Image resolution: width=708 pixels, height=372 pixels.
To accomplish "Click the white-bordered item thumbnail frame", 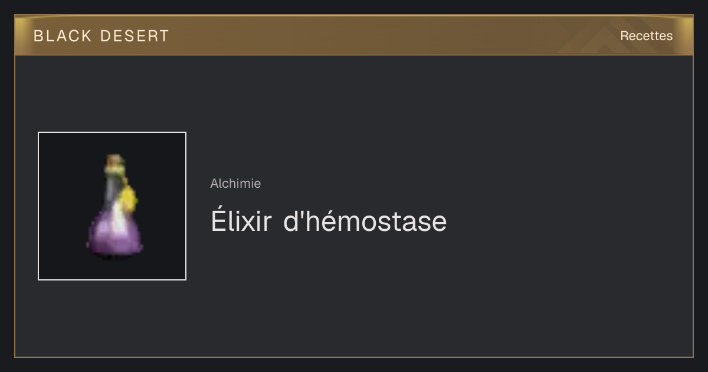I will [x=112, y=206].
